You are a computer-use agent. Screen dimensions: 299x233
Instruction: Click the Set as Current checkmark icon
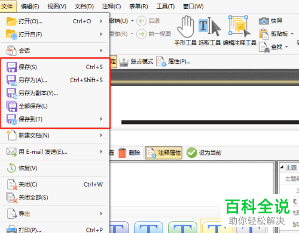[192, 153]
